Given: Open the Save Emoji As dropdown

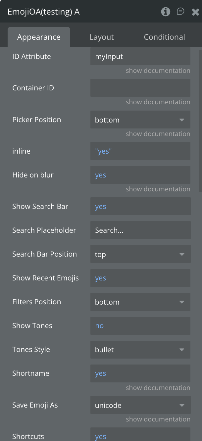Looking at the screenshot, I should click(140, 405).
